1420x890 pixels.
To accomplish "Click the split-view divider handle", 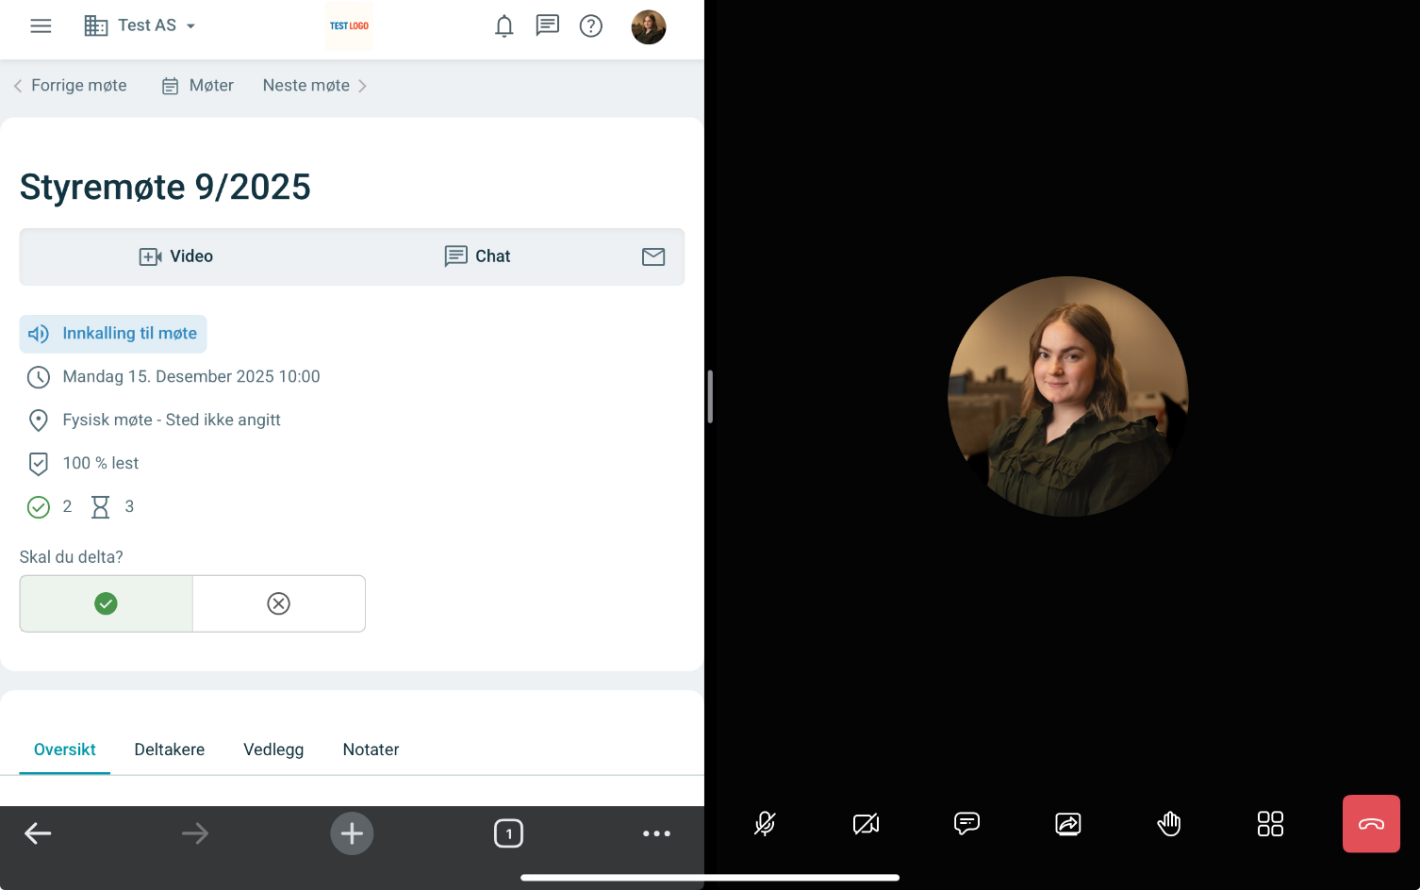I will click(x=710, y=396).
